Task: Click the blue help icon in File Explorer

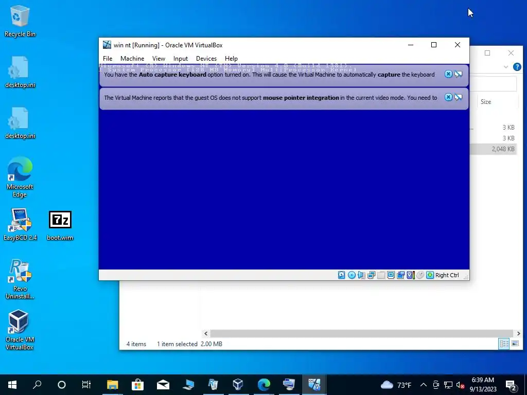Action: click(517, 67)
